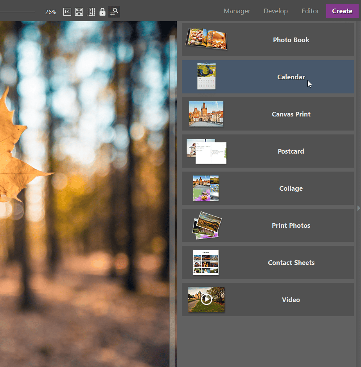The height and width of the screenshot is (367, 361).
Task: Select the purple Create tab
Action: (x=342, y=11)
